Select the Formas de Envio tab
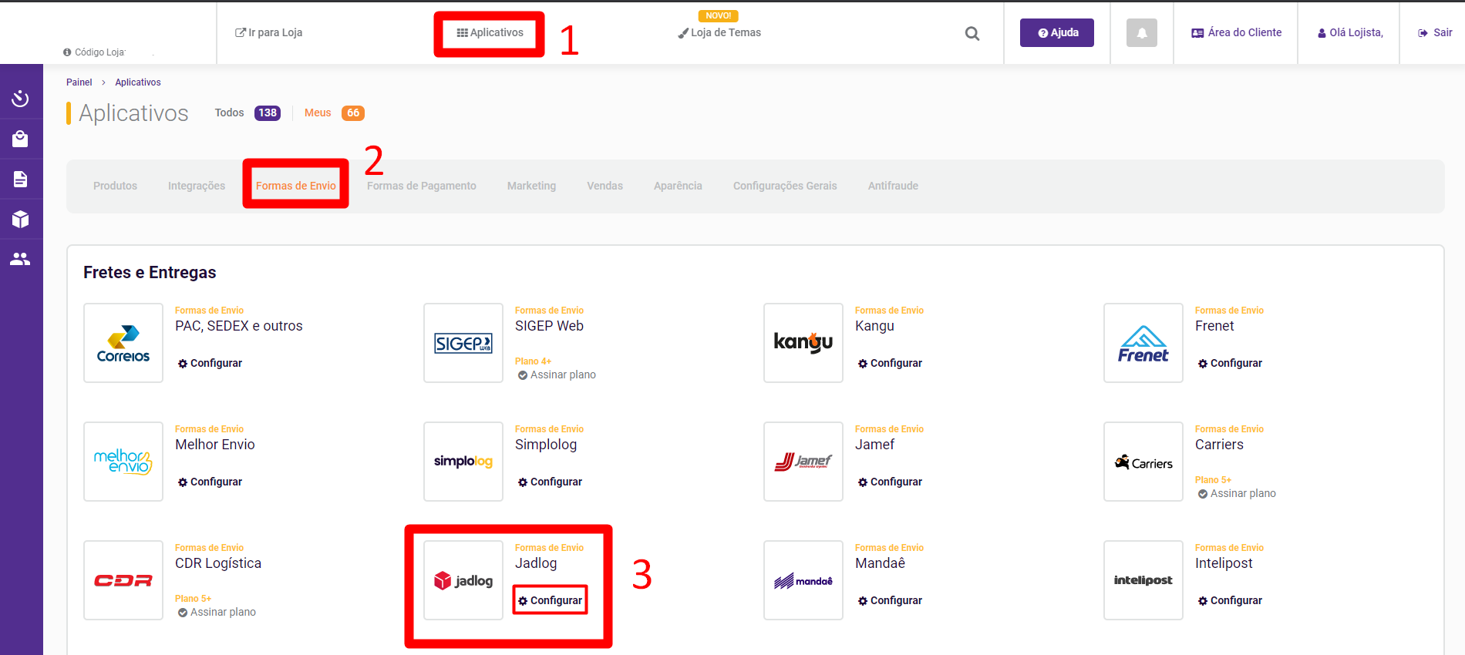The height and width of the screenshot is (655, 1465). point(296,186)
